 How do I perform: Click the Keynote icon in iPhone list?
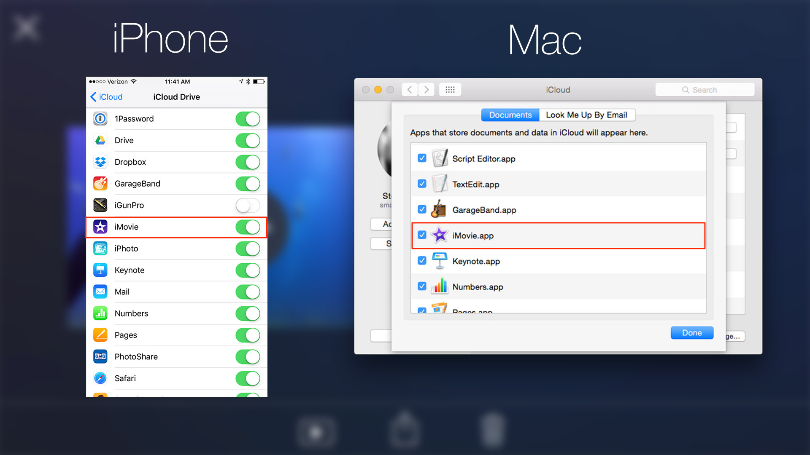point(100,270)
